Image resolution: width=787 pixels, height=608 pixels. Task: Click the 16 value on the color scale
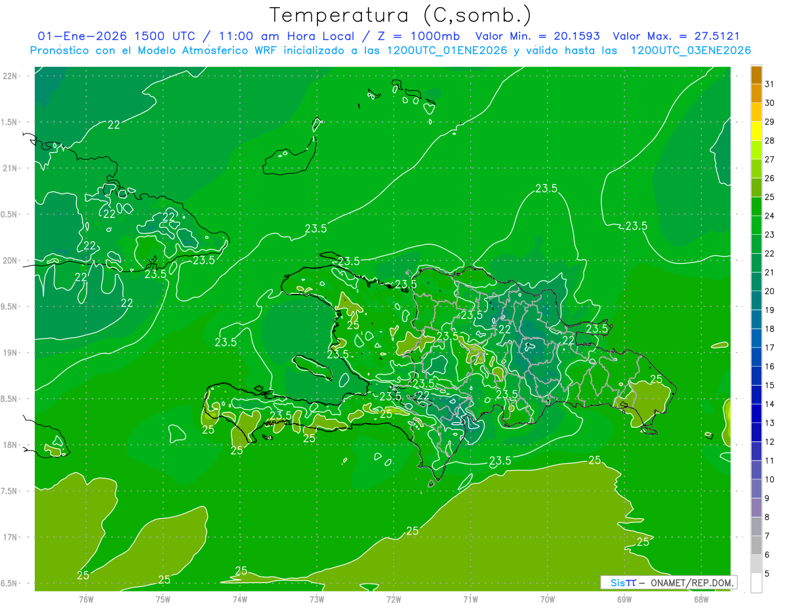click(x=770, y=366)
